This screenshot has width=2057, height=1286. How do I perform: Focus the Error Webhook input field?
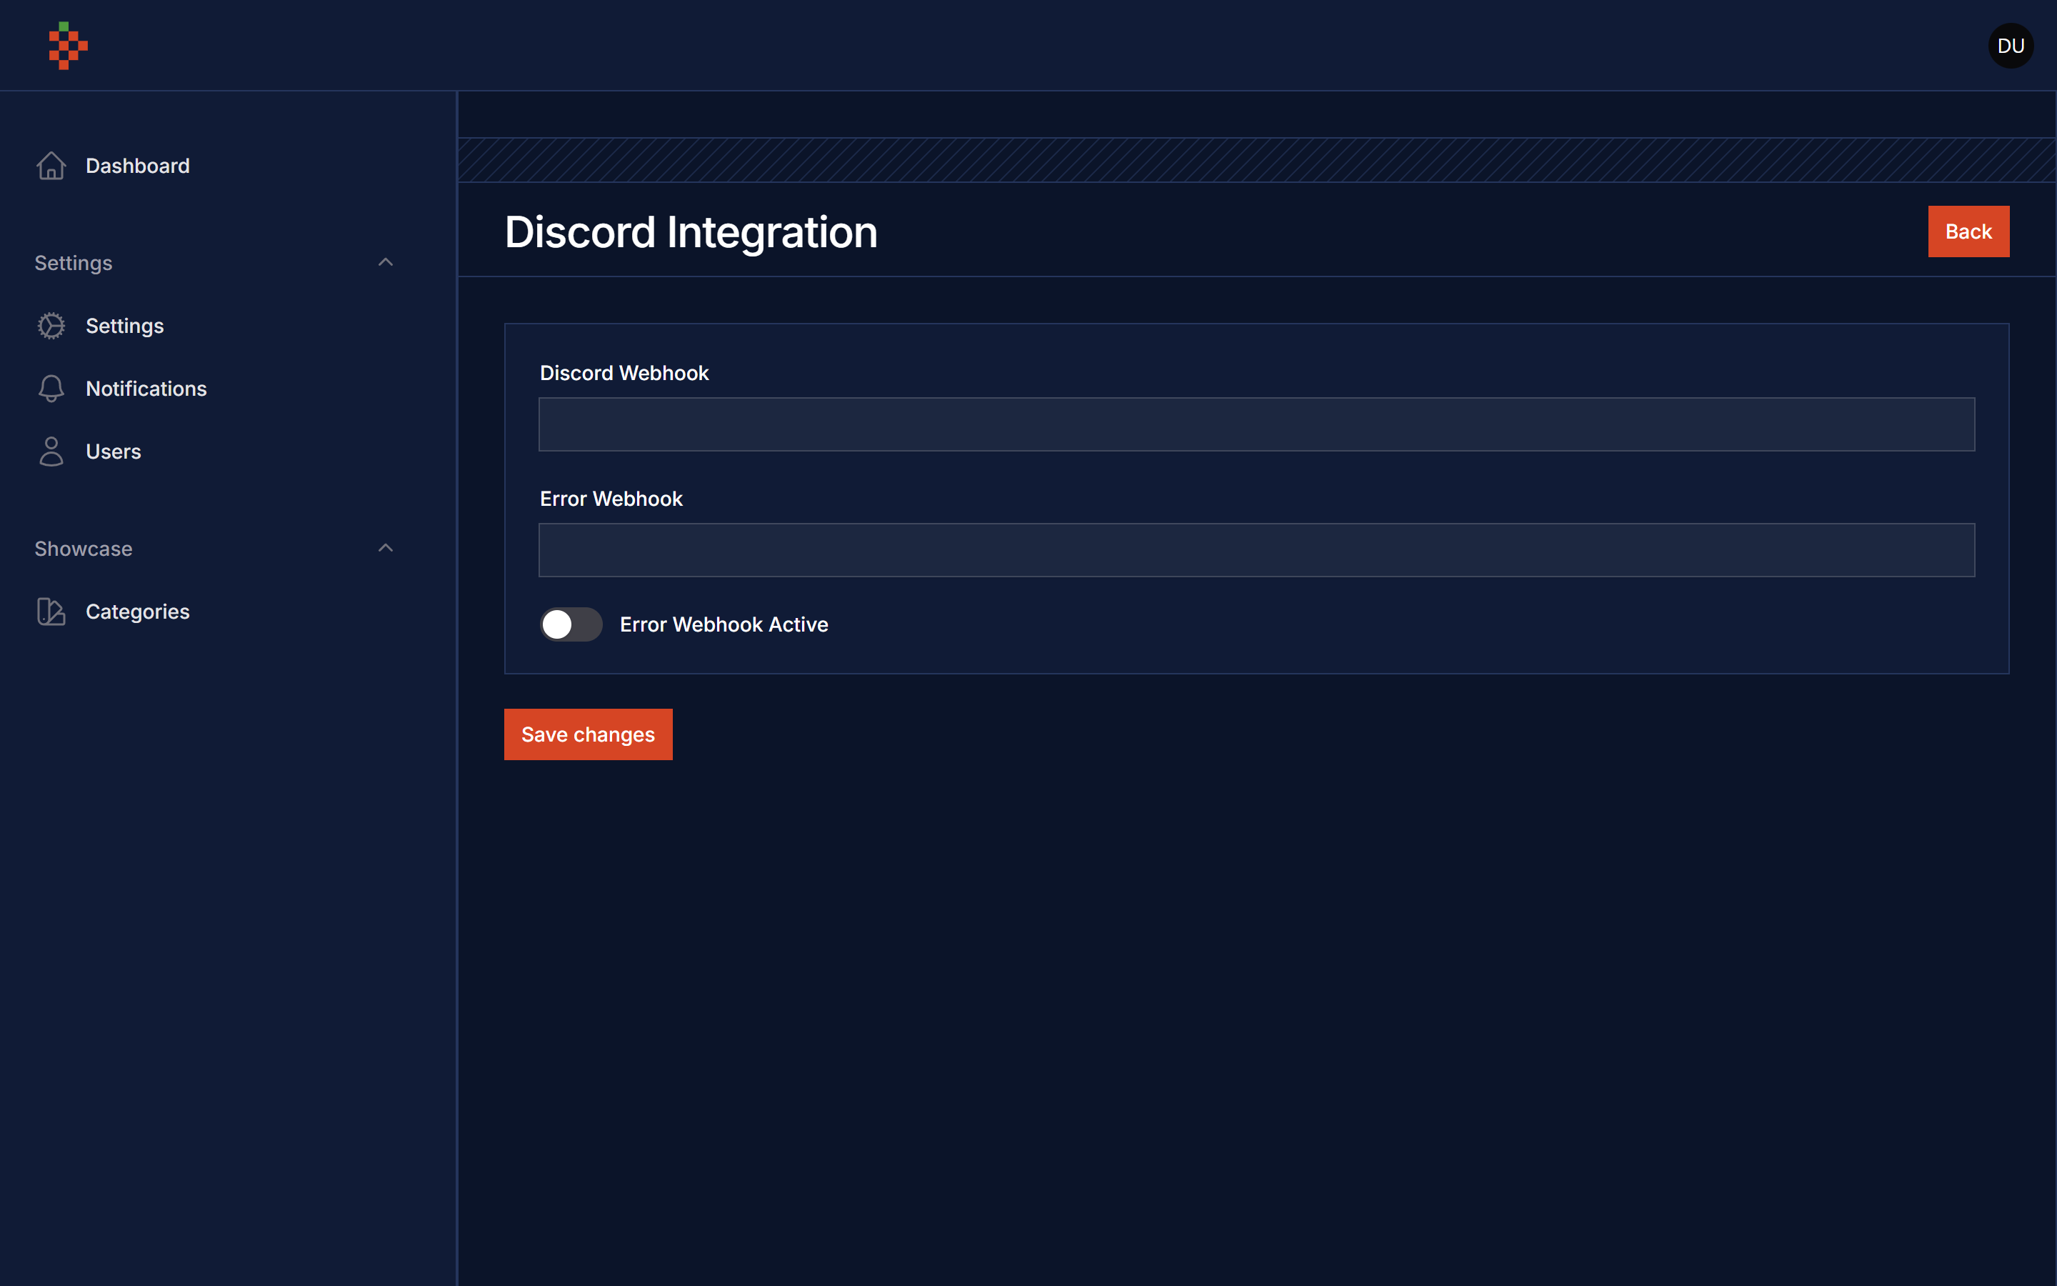(1256, 550)
